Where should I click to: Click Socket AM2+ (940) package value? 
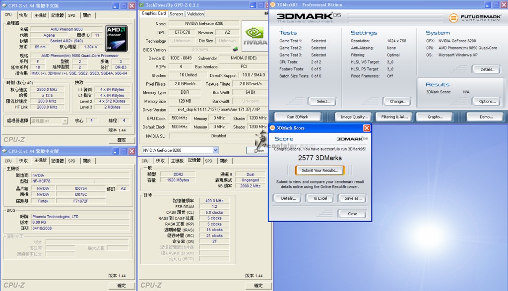click(x=66, y=41)
